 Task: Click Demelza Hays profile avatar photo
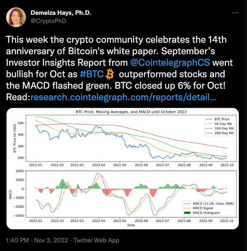(x=16, y=17)
